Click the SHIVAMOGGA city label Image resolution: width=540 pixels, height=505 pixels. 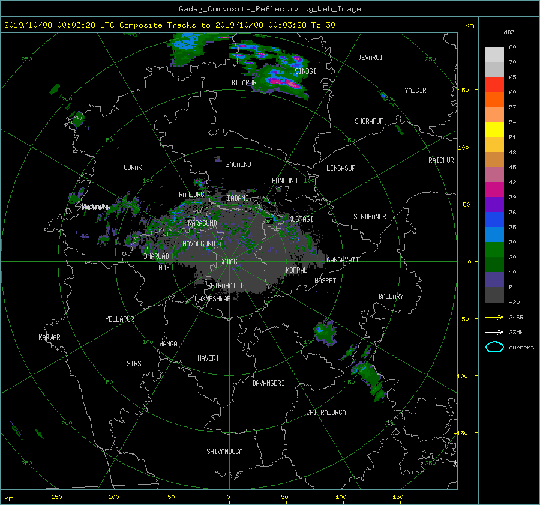[224, 452]
